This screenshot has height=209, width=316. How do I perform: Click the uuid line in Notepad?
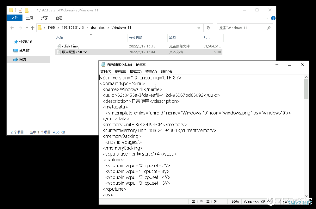tap(161, 95)
